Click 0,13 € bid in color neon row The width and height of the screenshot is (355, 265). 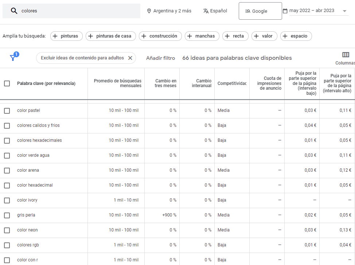click(345, 230)
